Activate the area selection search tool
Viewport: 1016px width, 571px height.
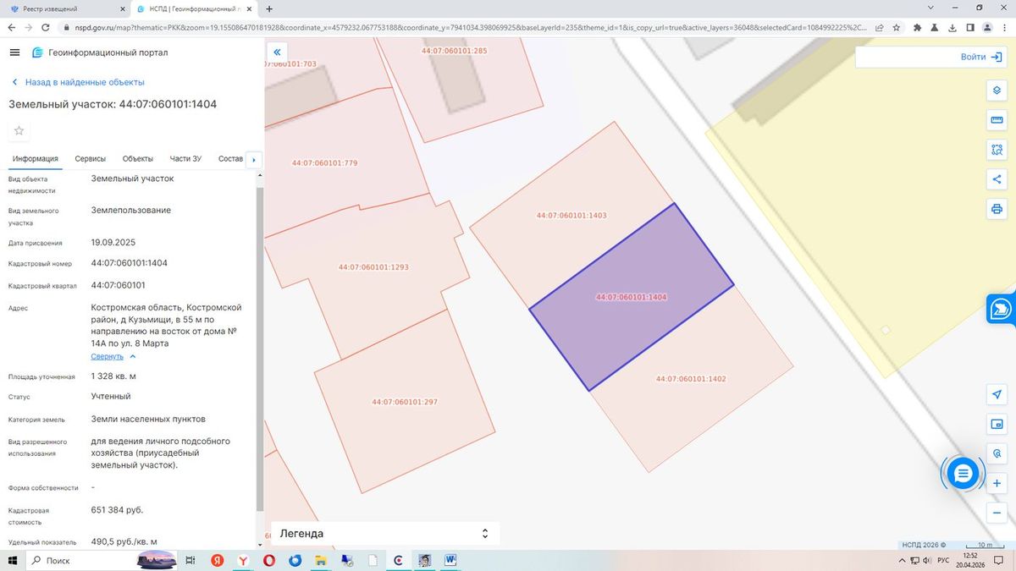point(997,150)
